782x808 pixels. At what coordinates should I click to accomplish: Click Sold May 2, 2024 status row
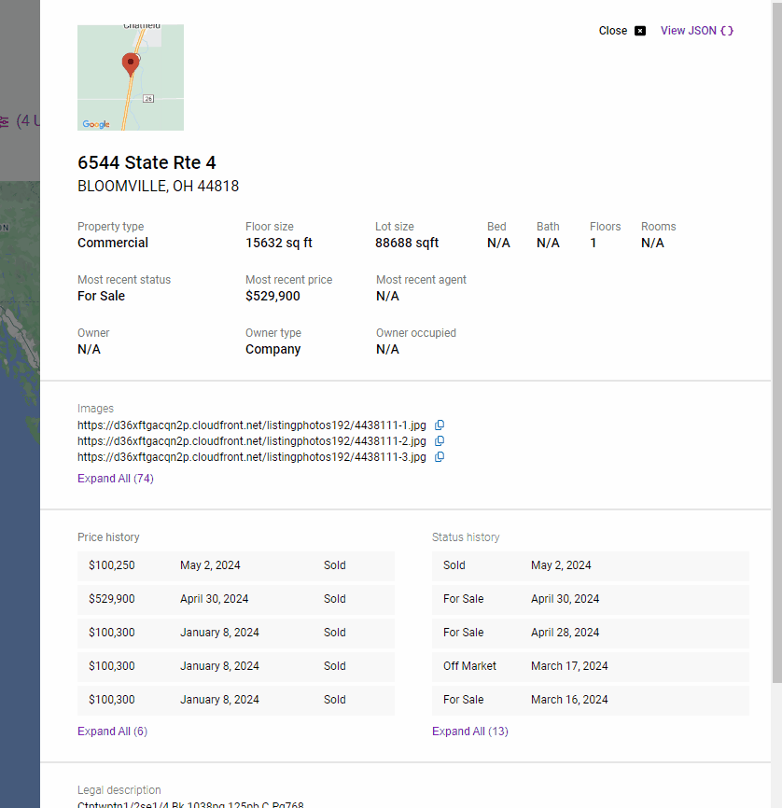(591, 565)
